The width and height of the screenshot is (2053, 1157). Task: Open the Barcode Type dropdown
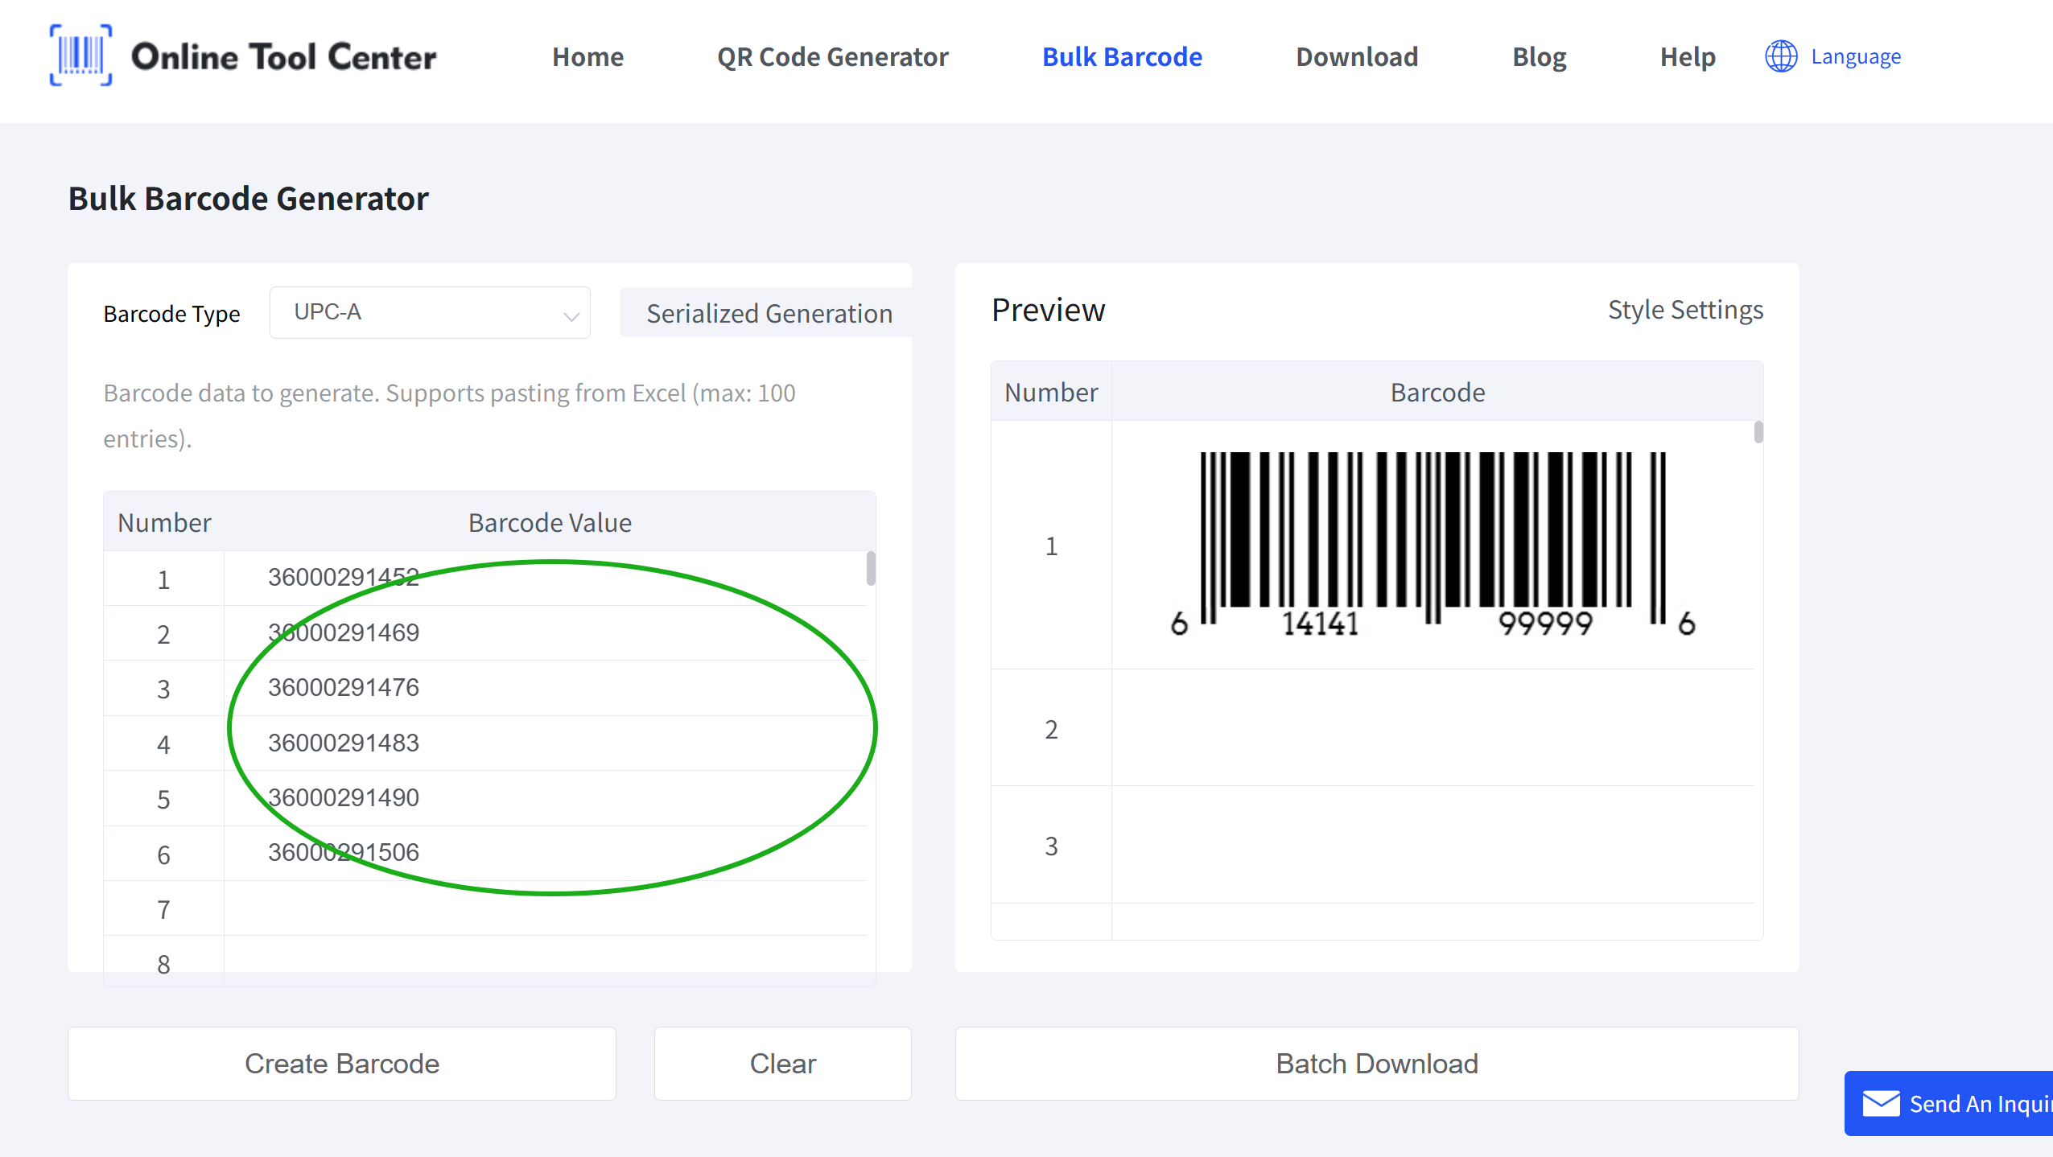coord(429,312)
